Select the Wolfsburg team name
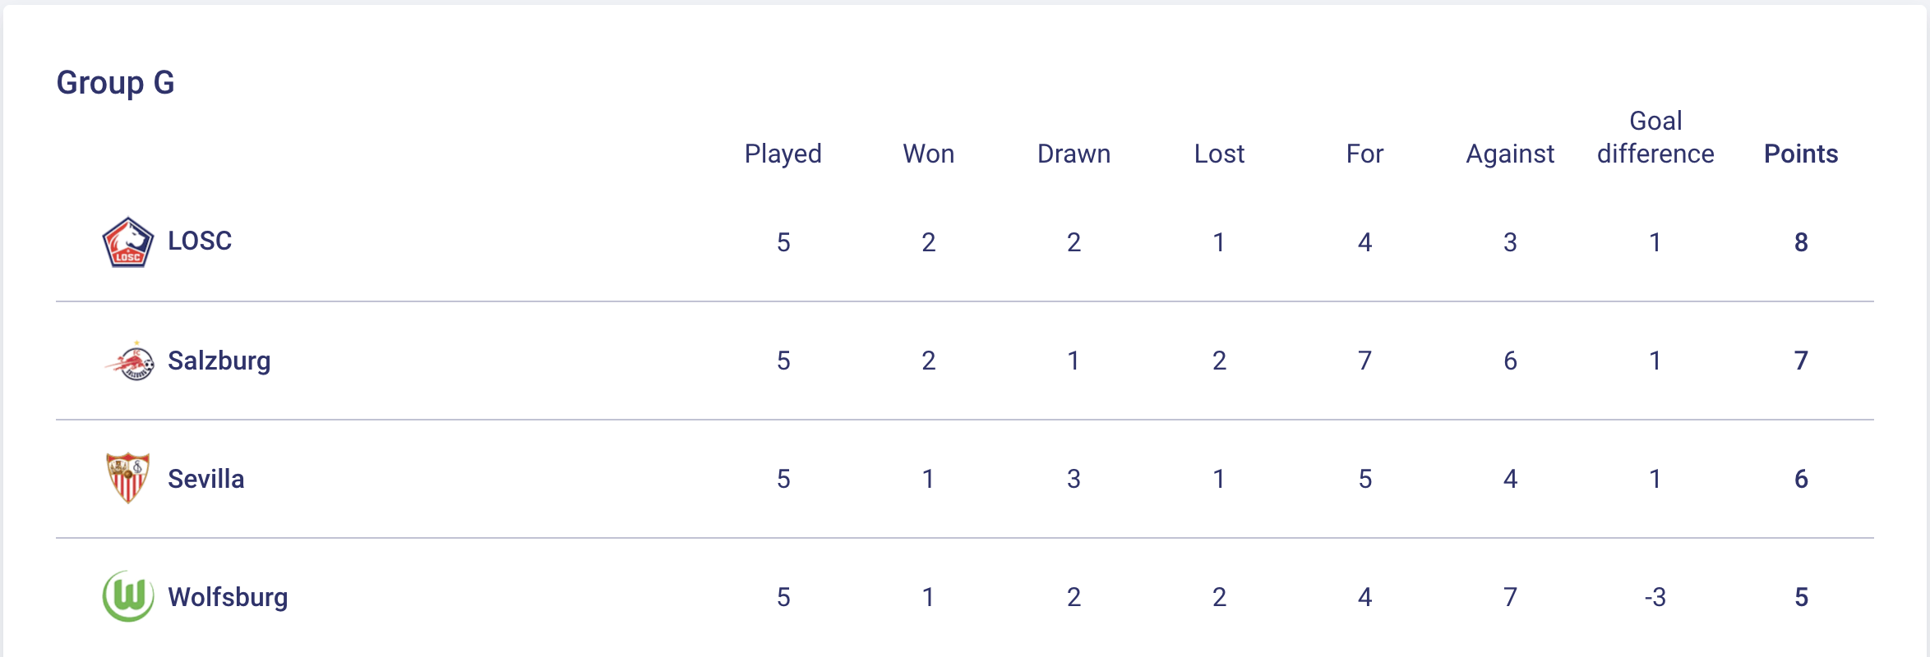1930x657 pixels. click(228, 597)
